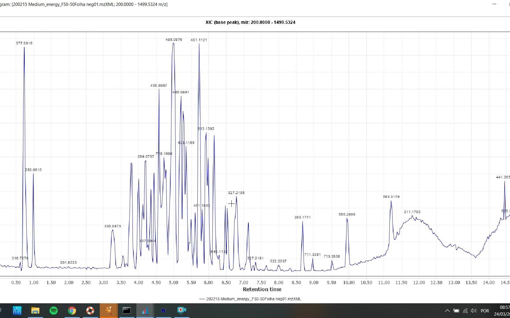Viewport: 510px width, 318px height.
Task: Launch Google Chrome from the taskbar
Action: [x=72, y=311]
